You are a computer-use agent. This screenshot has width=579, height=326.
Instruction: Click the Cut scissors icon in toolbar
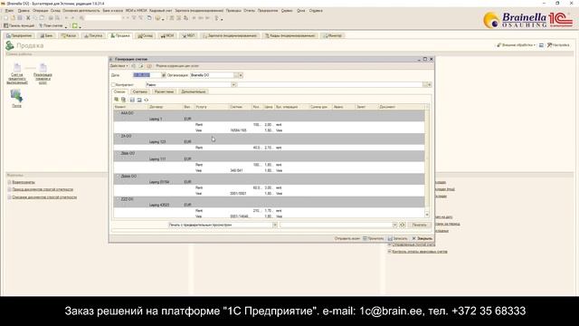(x=28, y=18)
